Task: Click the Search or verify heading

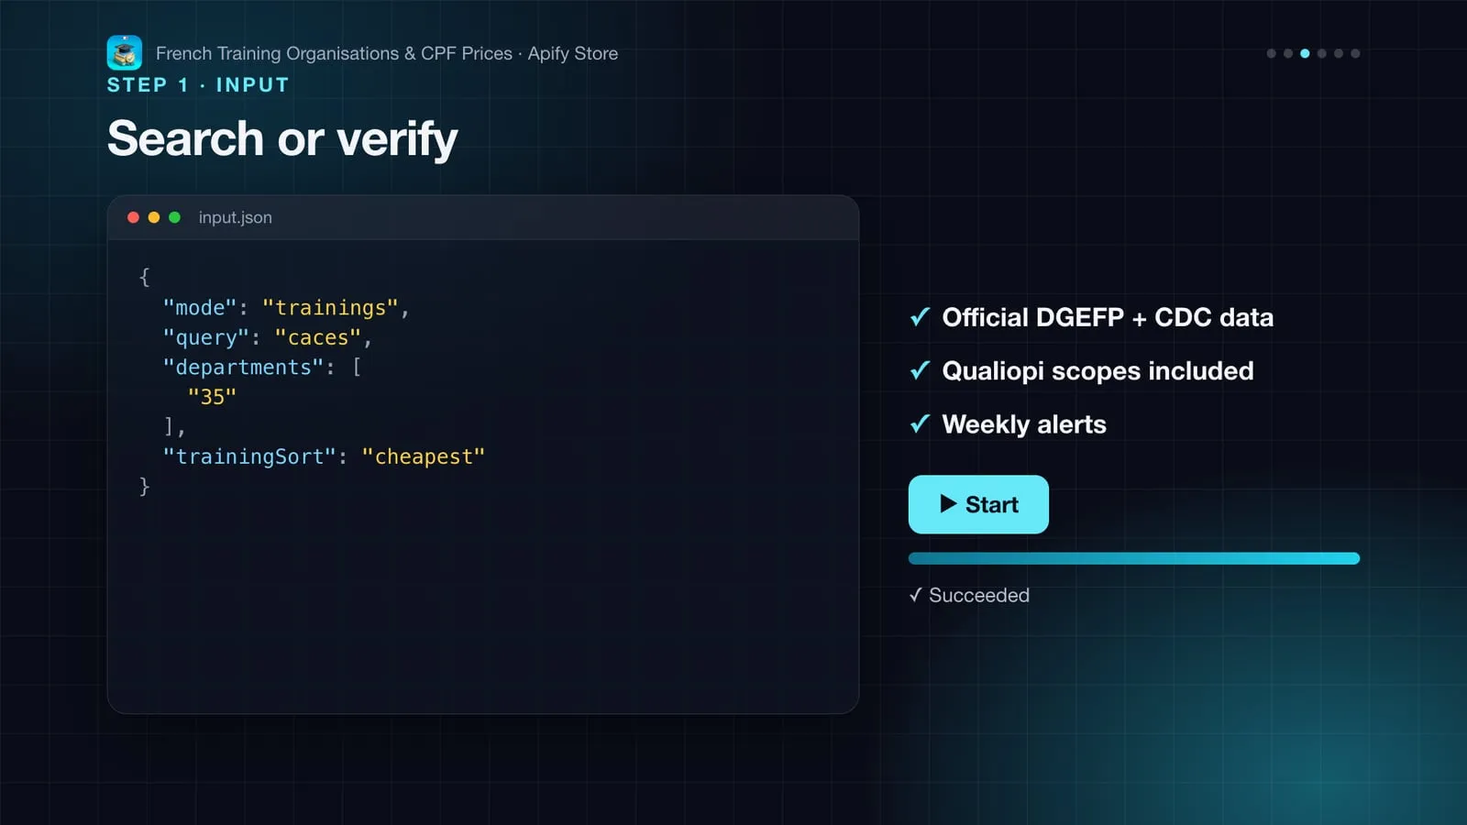Action: (282, 138)
